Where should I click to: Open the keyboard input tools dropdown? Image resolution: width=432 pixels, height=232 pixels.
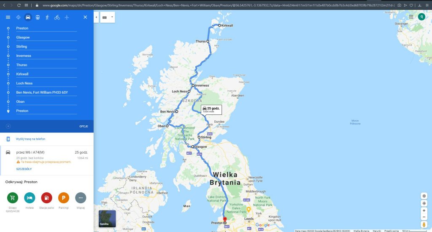click(112, 17)
